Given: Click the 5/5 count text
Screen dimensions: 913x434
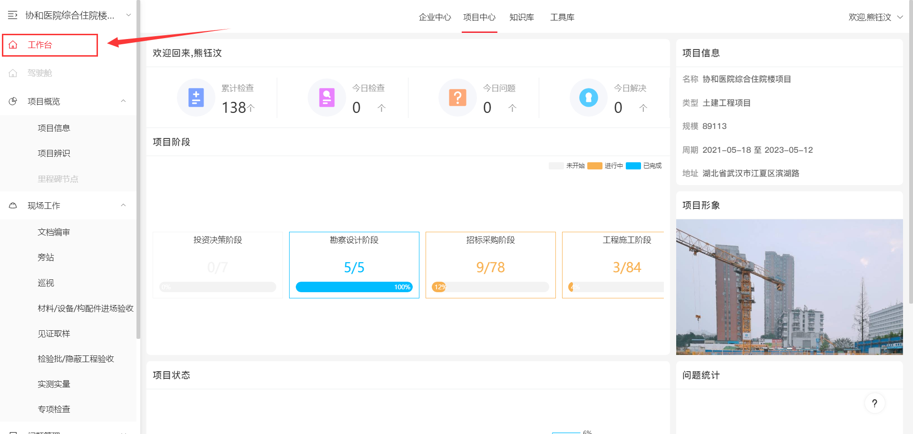Looking at the screenshot, I should [x=354, y=267].
